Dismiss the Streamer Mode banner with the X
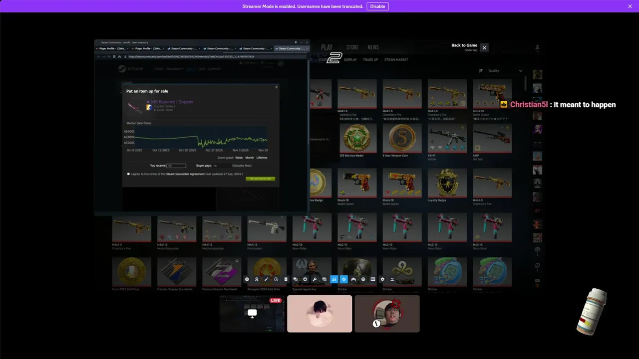The height and width of the screenshot is (359, 639). [x=630, y=6]
